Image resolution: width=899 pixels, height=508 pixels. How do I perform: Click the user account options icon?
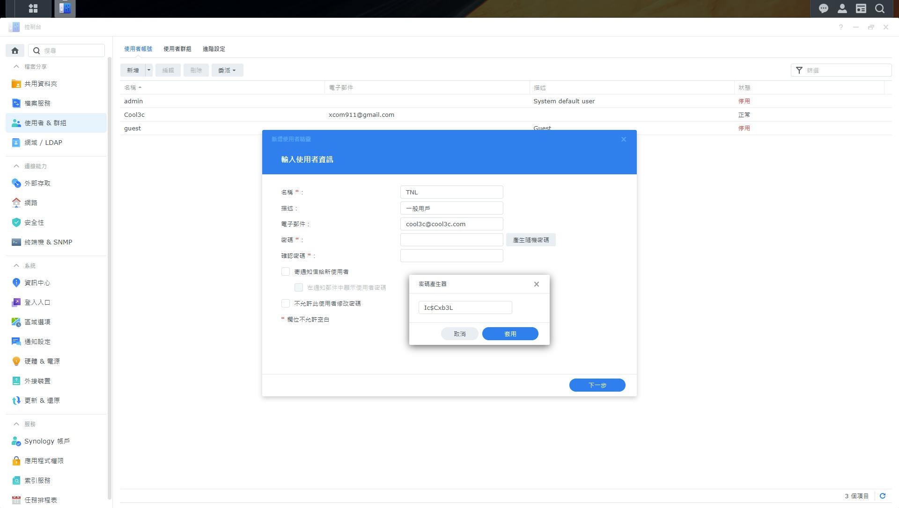pos(842,8)
